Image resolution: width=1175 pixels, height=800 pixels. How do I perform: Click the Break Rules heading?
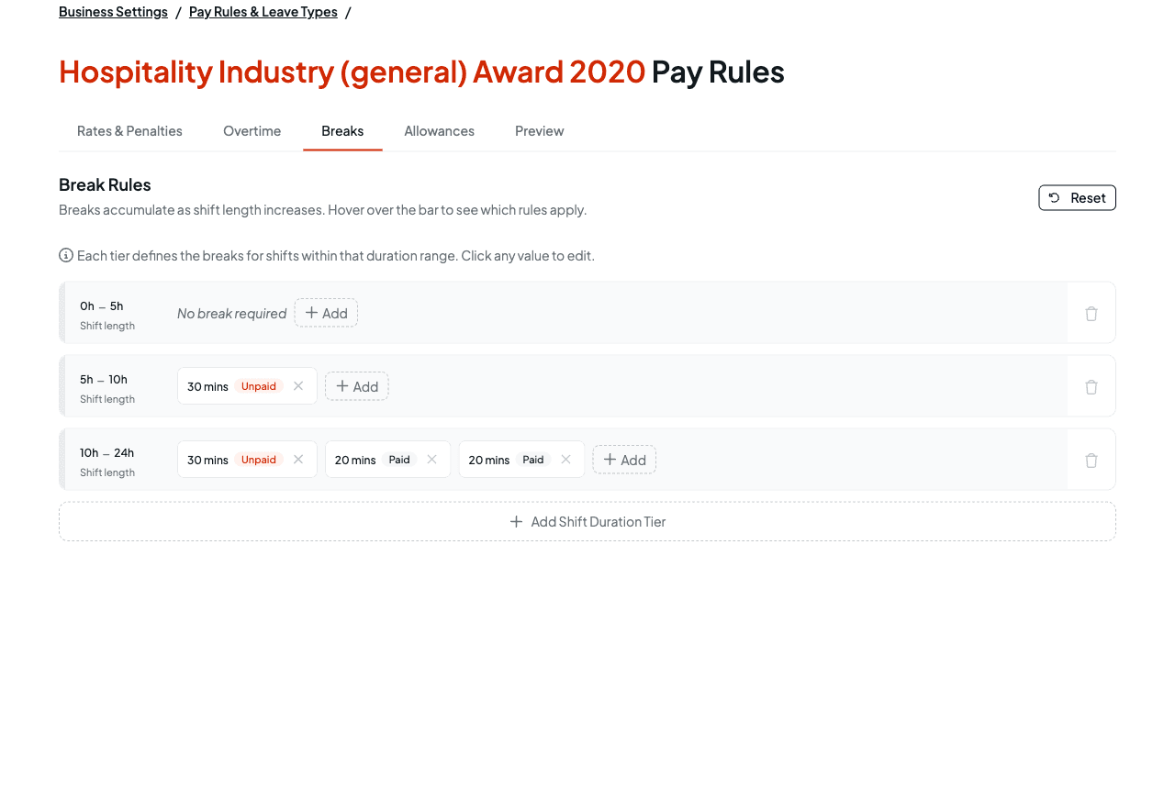click(105, 184)
